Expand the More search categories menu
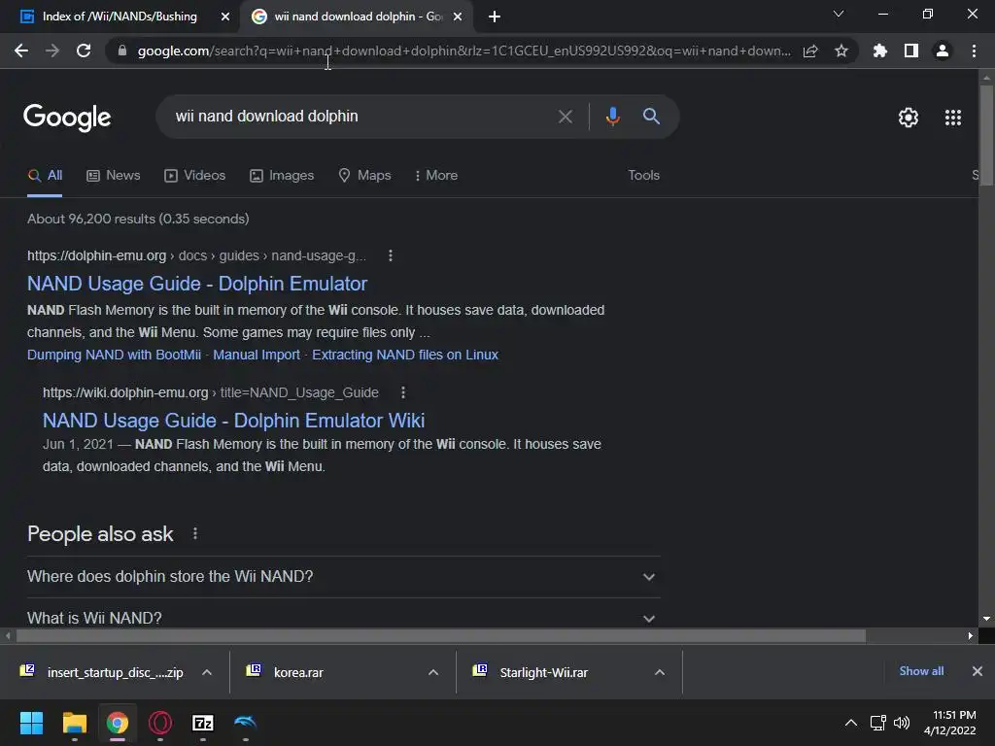The height and width of the screenshot is (746, 995). (x=436, y=176)
